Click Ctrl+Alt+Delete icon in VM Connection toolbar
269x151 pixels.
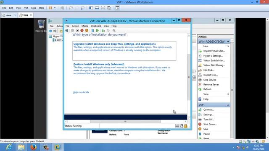pyautogui.click(x=67, y=31)
